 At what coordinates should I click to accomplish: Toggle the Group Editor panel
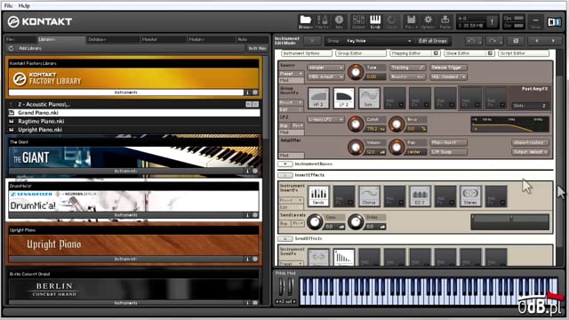tap(360, 53)
